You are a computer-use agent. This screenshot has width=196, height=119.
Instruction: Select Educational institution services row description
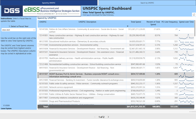pyautogui.click(x=77, y=41)
